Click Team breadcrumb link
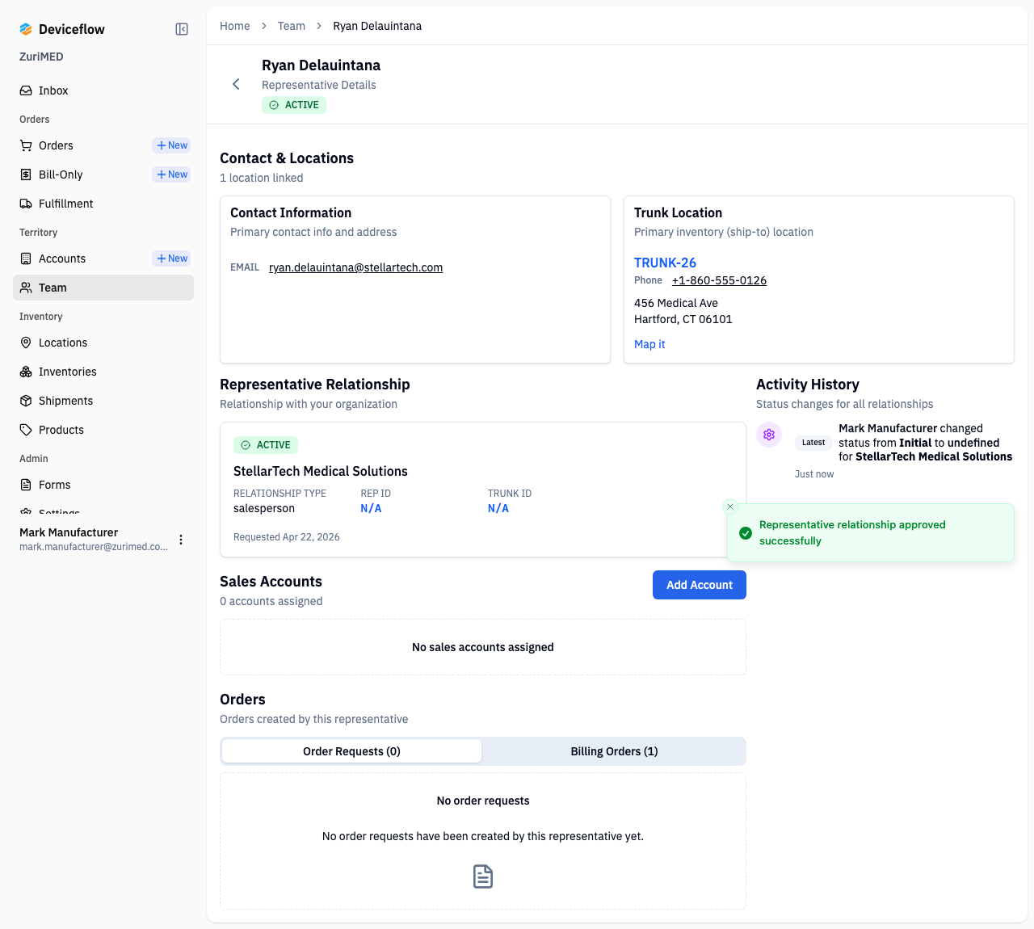The height and width of the screenshot is (929, 1034). pyautogui.click(x=292, y=26)
